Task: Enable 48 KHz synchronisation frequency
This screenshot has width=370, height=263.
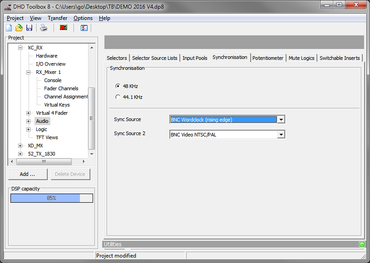Action: (x=117, y=86)
